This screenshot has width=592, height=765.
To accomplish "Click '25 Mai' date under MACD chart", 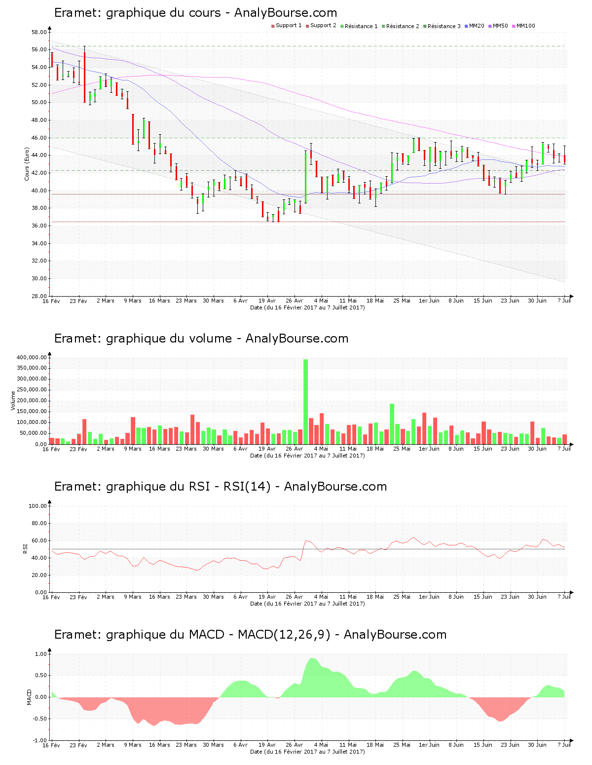I will click(402, 745).
